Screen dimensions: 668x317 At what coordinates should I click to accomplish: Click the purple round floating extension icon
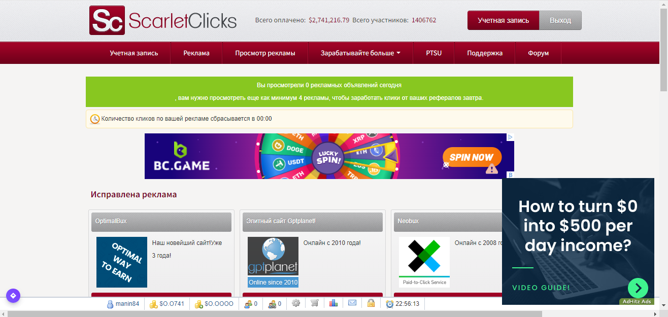coord(13,296)
